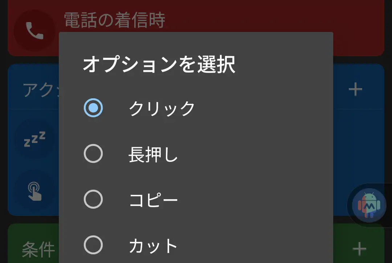Add a new action with plus icon

355,89
